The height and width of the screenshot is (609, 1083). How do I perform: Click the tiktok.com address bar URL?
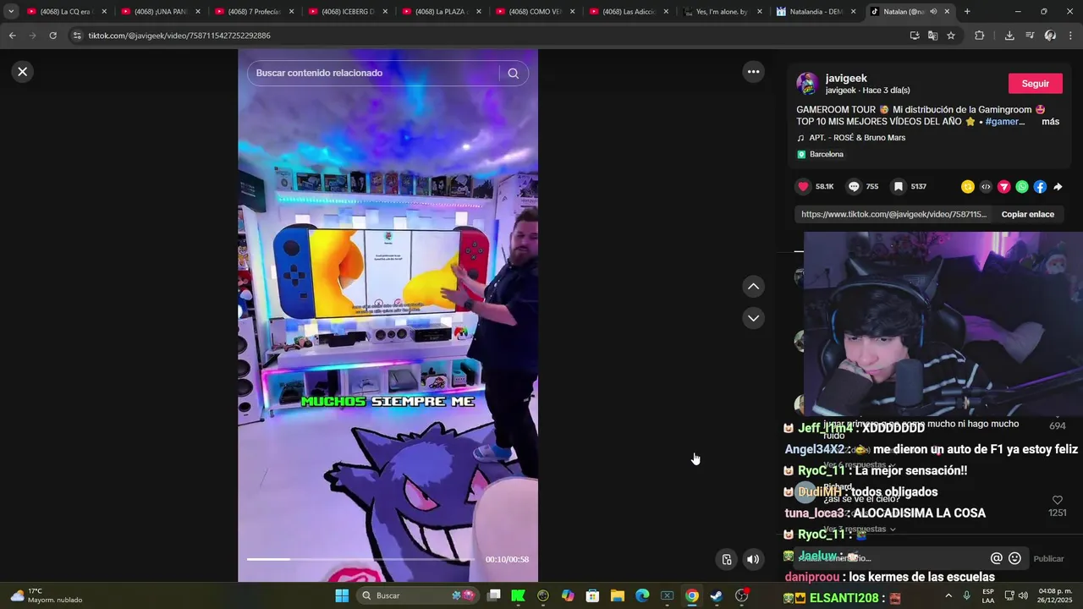tap(179, 36)
